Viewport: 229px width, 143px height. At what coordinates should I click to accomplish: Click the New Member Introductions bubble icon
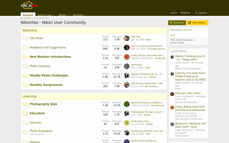pos(25,57)
